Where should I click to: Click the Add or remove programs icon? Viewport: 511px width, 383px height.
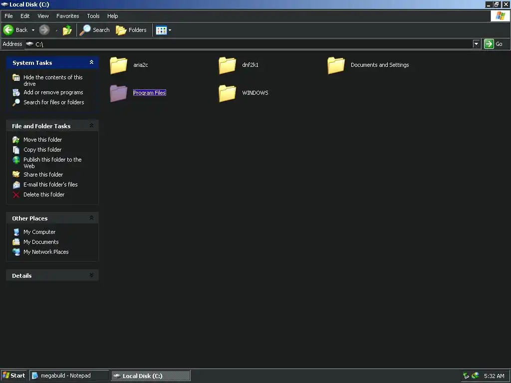tap(16, 93)
